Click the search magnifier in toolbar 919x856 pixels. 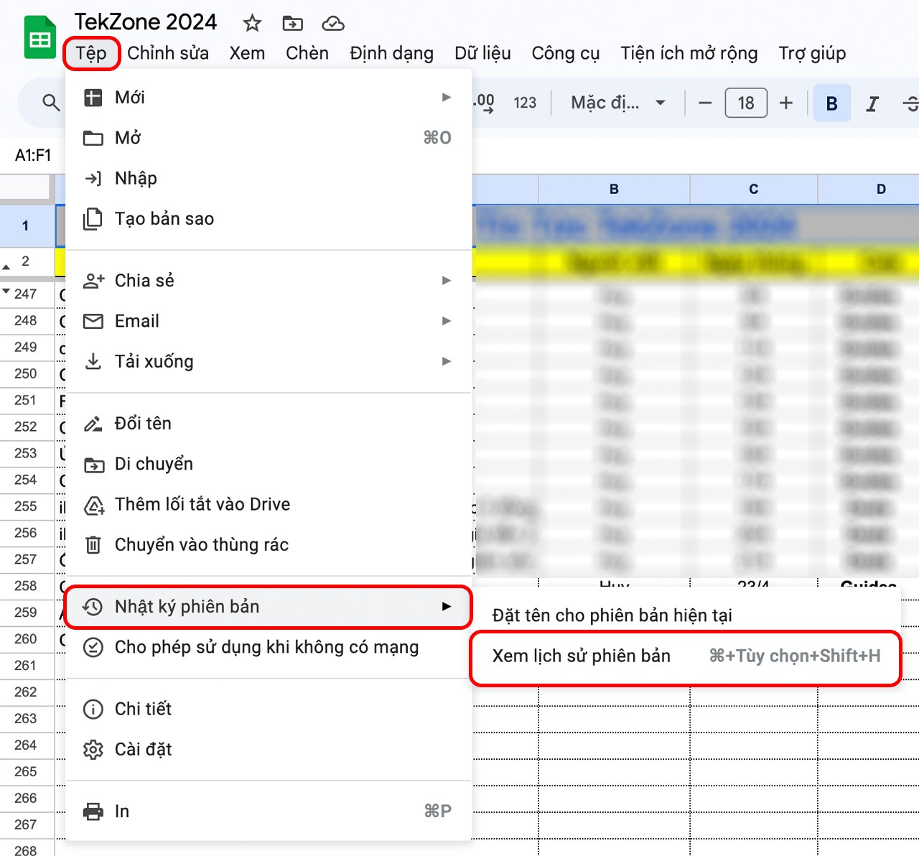[50, 103]
